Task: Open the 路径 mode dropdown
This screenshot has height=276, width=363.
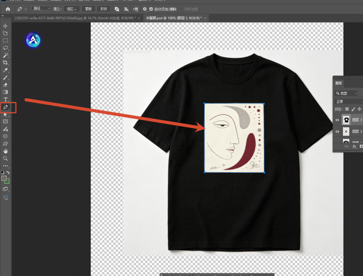Action: [x=41, y=9]
